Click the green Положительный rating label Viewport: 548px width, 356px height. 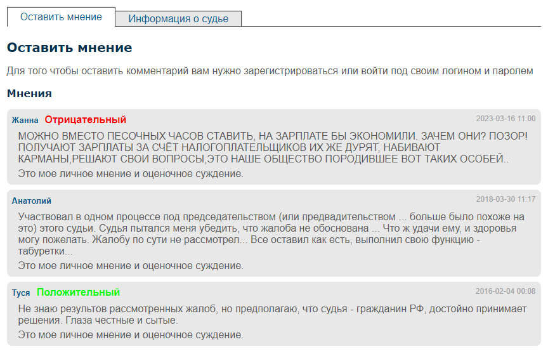(x=78, y=292)
